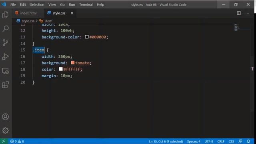This screenshot has width=256, height=144.
Task: Open the #000000 color picker swatch
Action: pyautogui.click(x=87, y=37)
